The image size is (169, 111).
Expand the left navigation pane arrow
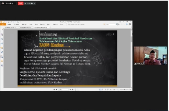click(2, 30)
